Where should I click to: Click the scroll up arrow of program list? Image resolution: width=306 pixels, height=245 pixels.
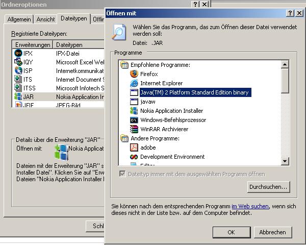(x=285, y=64)
